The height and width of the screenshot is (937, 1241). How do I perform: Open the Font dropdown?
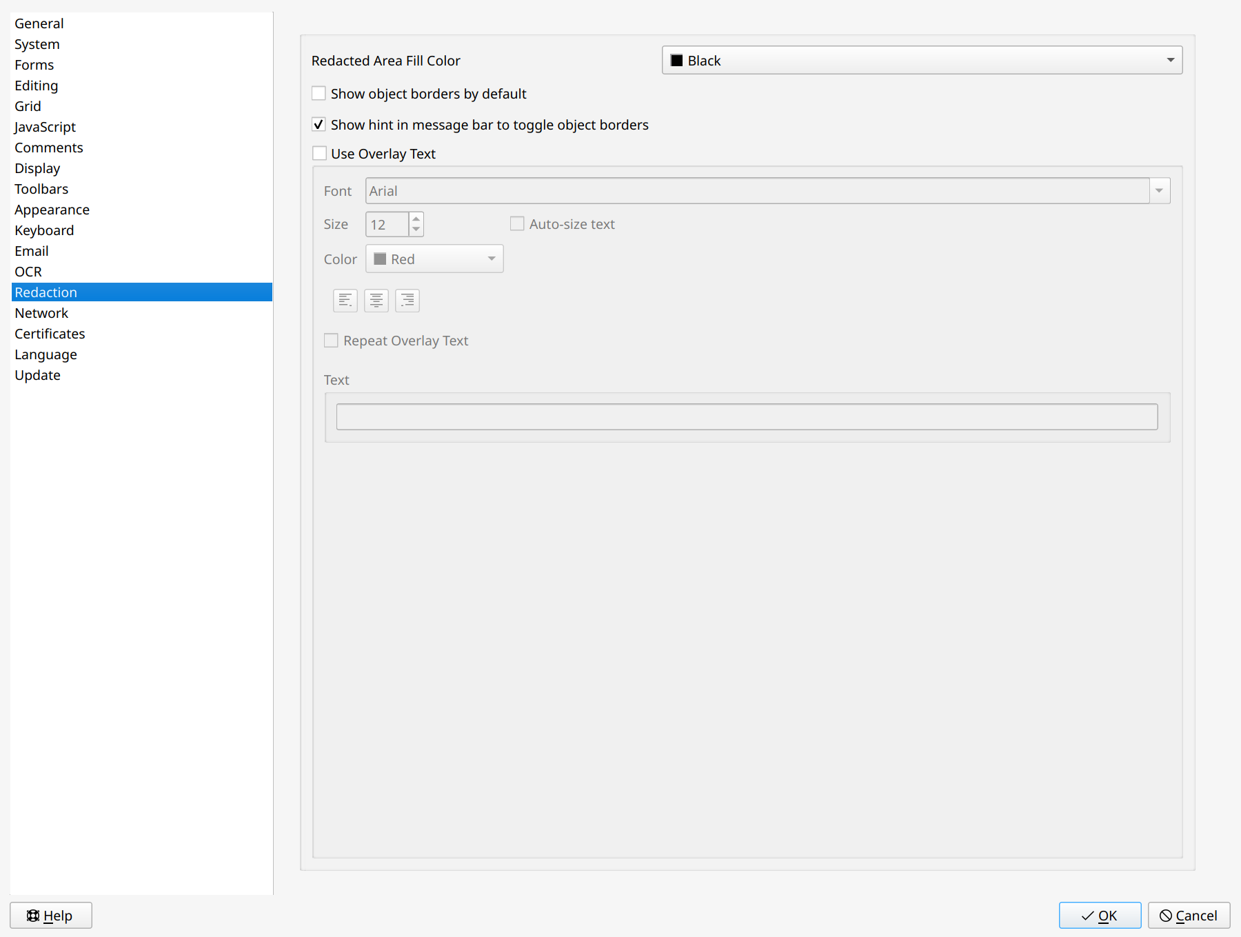1160,190
